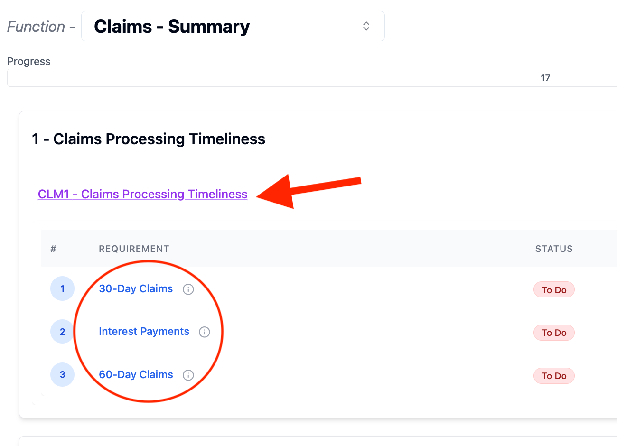Open the 60-Day Claims requirement
This screenshot has width=617, height=446.
pyautogui.click(x=136, y=374)
